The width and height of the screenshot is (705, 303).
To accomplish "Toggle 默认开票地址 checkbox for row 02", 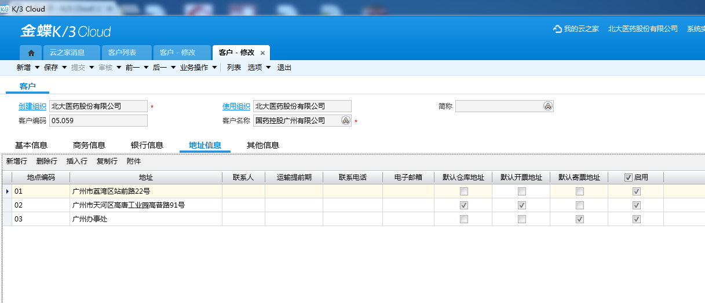I will [522, 205].
